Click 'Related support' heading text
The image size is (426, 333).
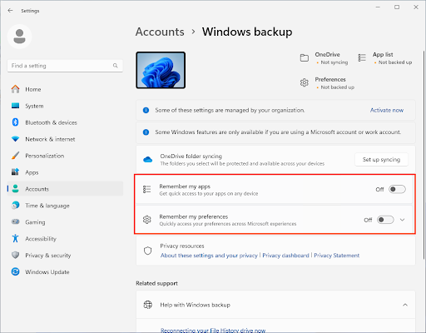pos(156,283)
